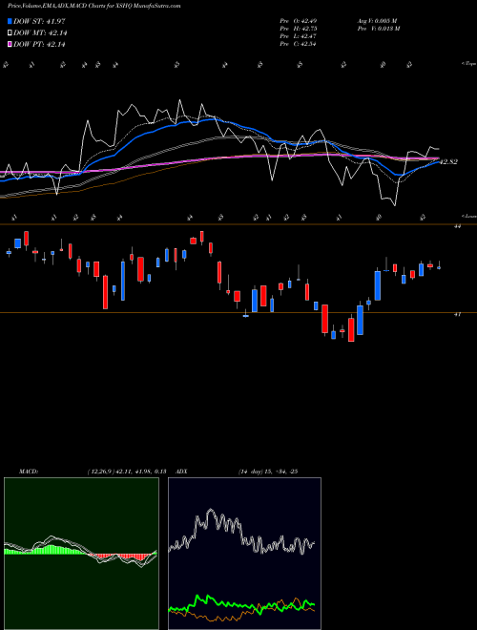Click the blue DOW ST legend swatch
Viewport: 477px width, 630px height.
click(x=10, y=22)
